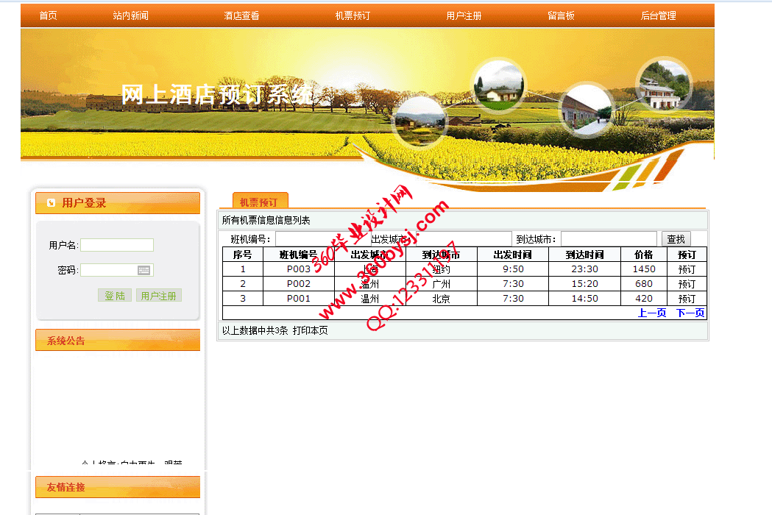Click the 友情连接 panel header

point(118,487)
